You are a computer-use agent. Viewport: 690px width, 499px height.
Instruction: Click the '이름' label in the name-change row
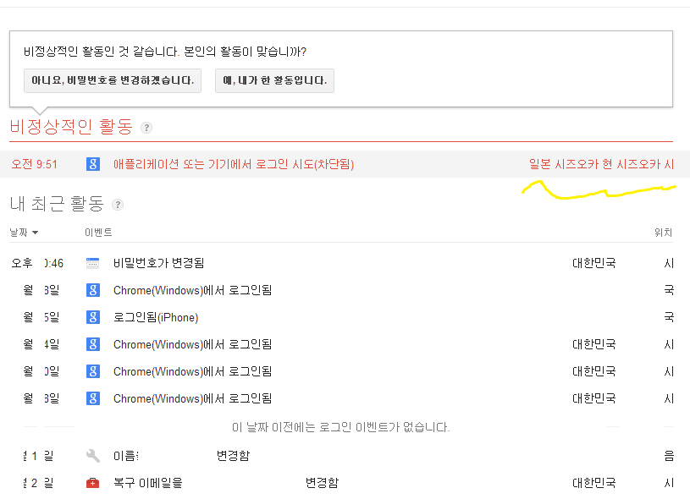[x=126, y=456]
